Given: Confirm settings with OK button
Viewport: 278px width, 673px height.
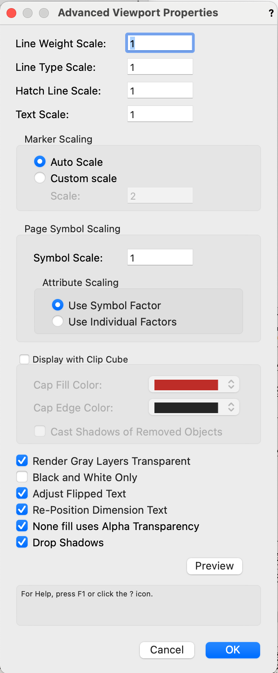Looking at the screenshot, I should (232, 650).
